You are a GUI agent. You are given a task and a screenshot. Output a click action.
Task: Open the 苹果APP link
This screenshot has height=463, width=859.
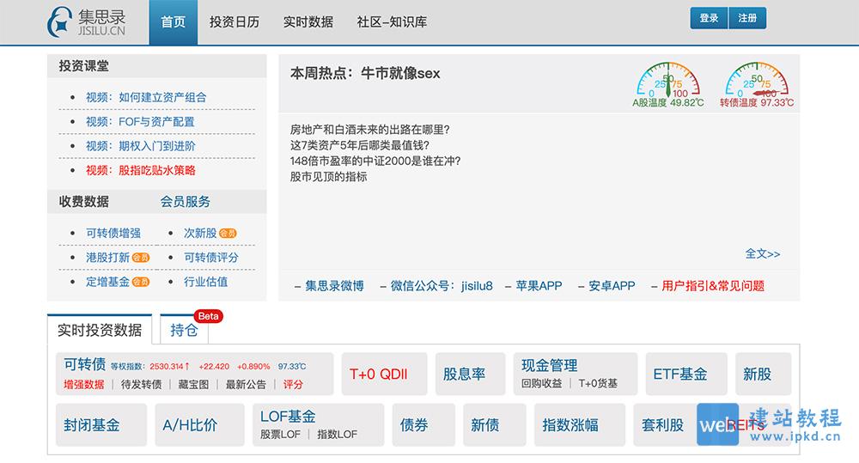coord(539,286)
